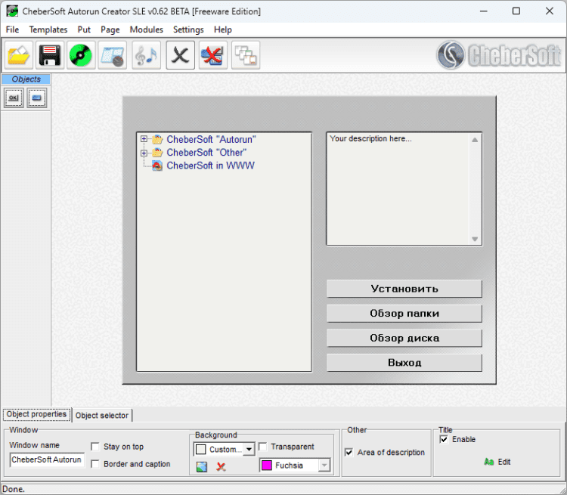Uncheck the Area of description checkbox
This screenshot has height=495, width=567.
click(x=349, y=453)
